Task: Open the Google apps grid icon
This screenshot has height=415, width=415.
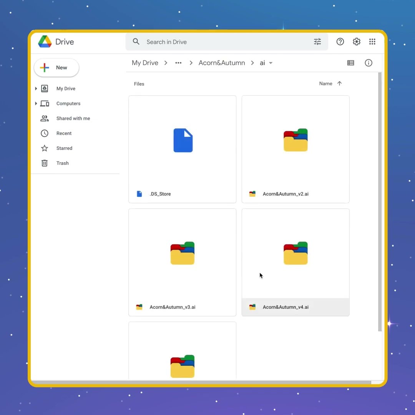Action: (372, 41)
